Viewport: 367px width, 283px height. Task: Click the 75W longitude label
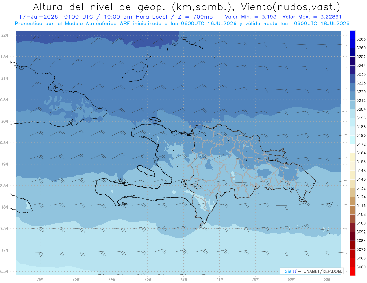click(76, 279)
